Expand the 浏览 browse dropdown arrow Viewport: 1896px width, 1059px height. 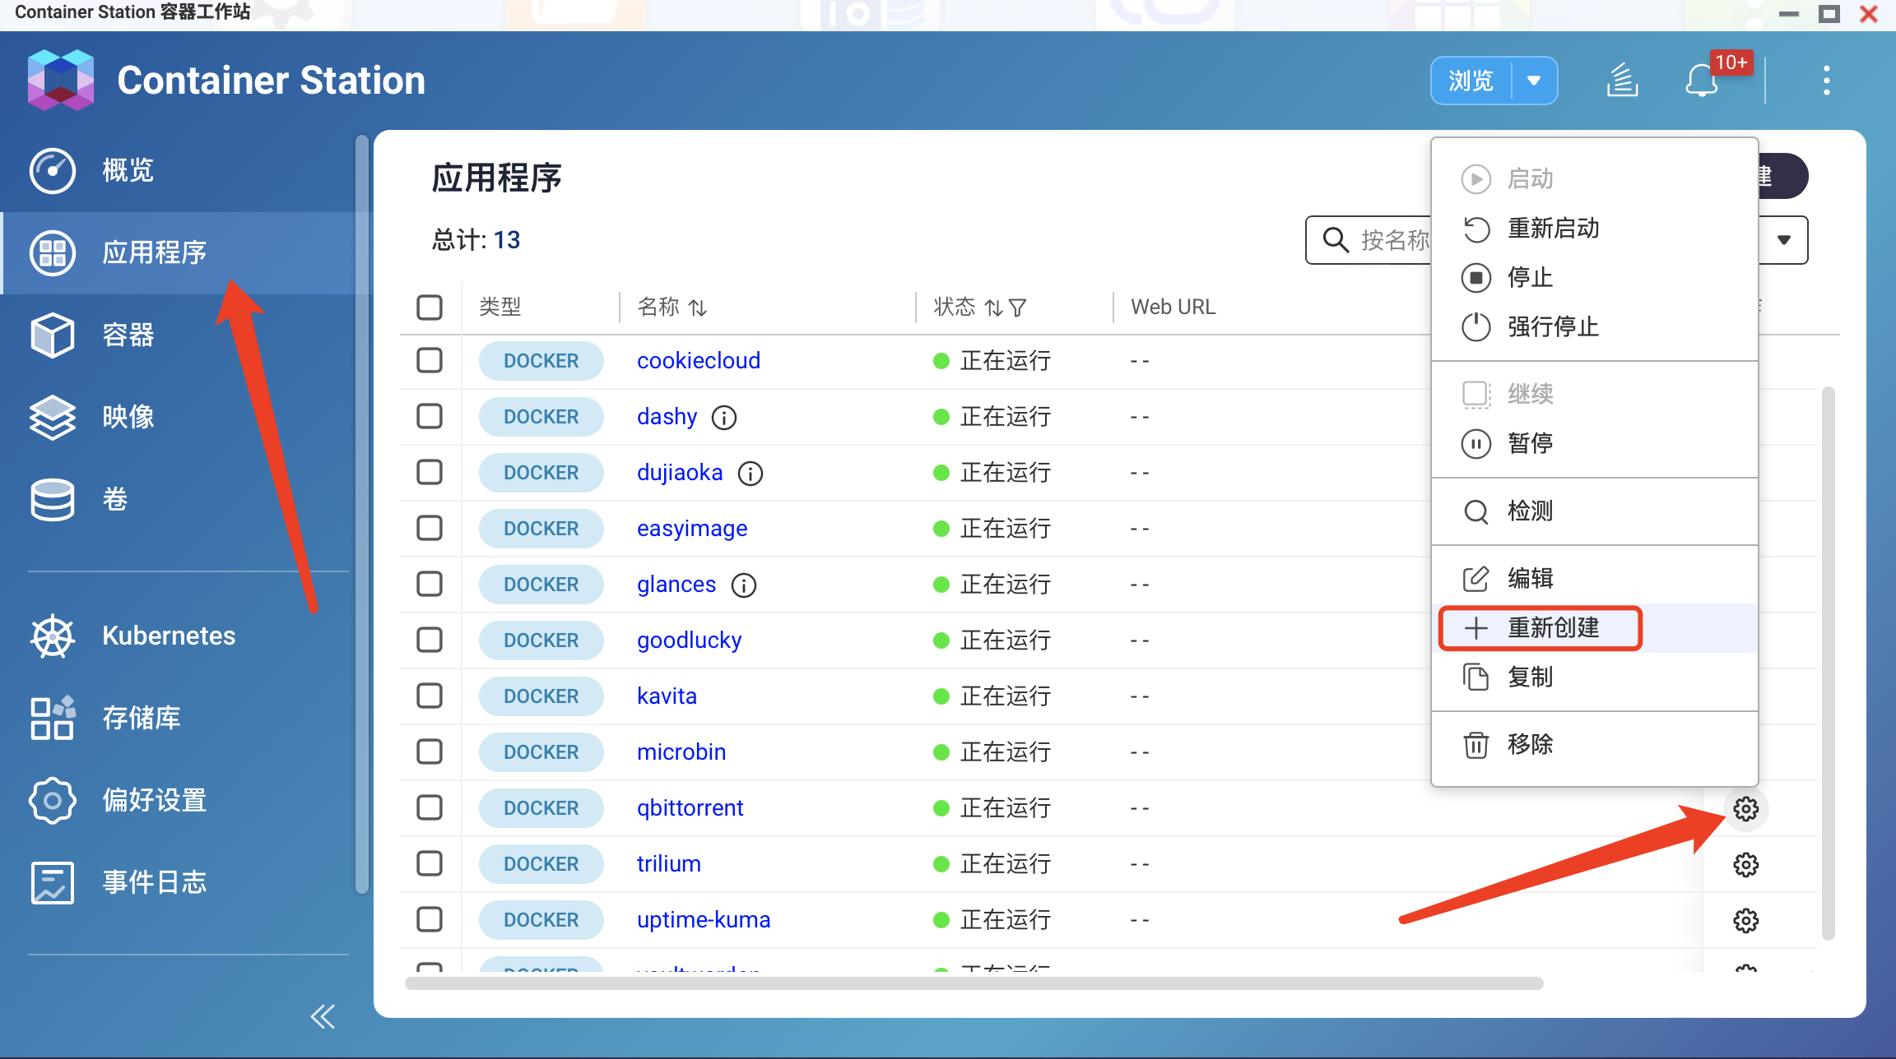pos(1534,81)
